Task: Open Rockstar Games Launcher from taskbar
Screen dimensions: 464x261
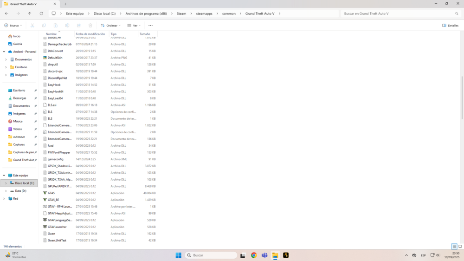Action: [286, 255]
